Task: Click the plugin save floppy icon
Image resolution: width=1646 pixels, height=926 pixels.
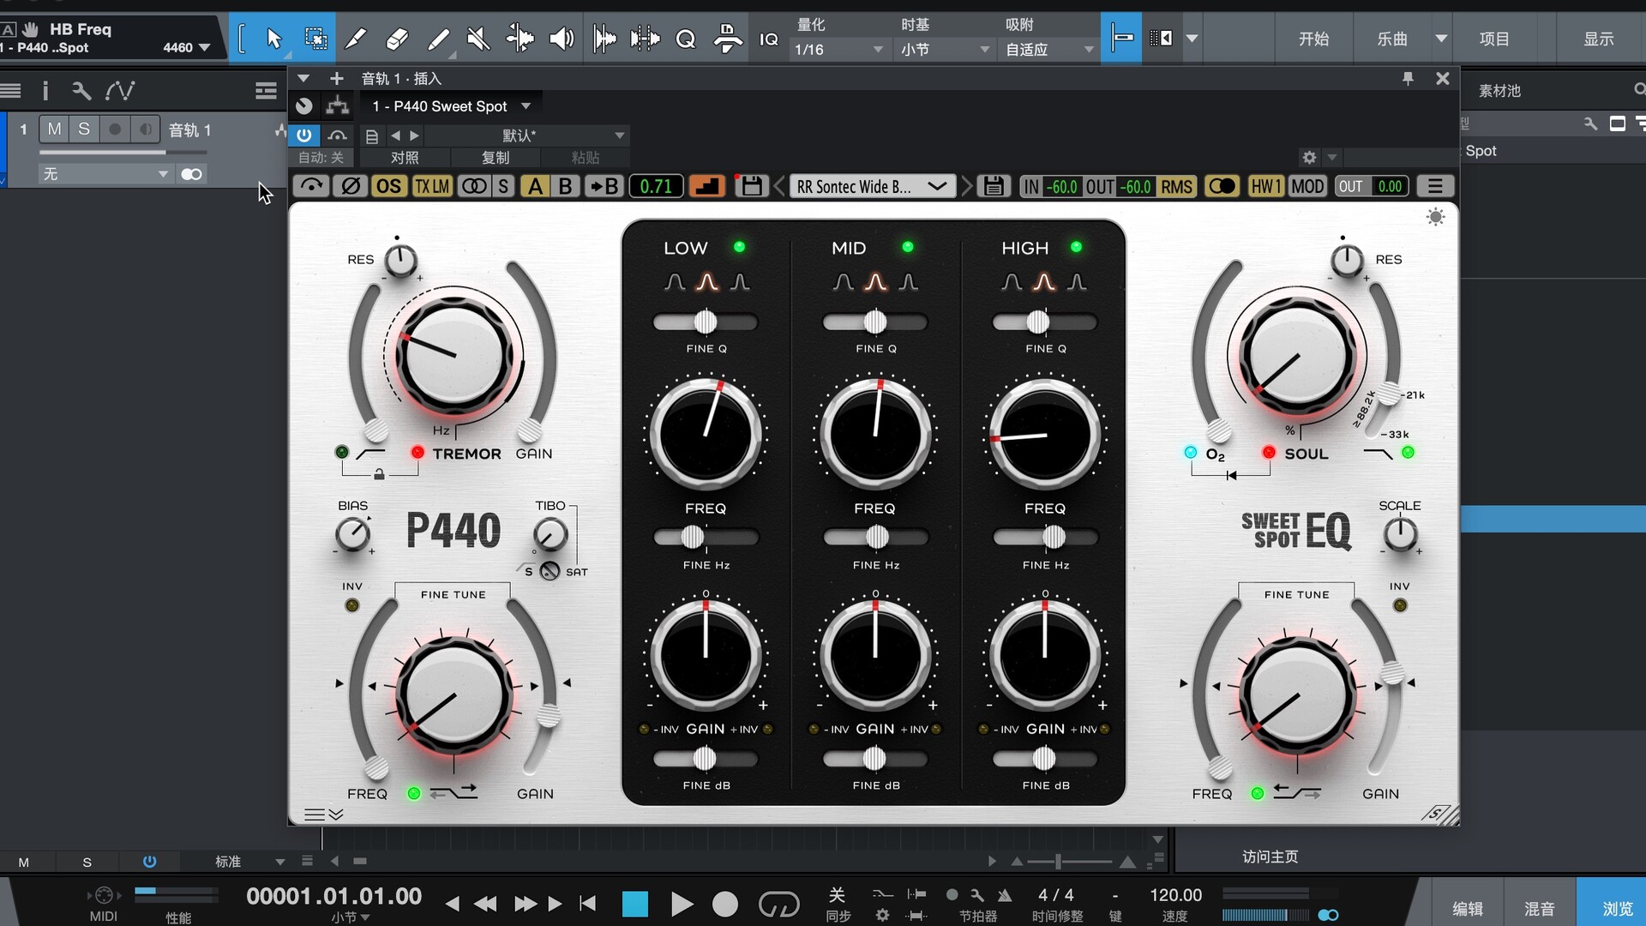Action: tap(752, 186)
